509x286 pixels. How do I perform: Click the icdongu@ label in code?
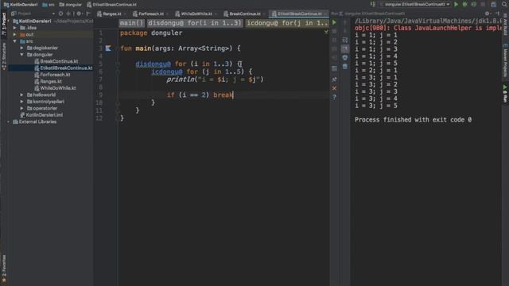(167, 71)
